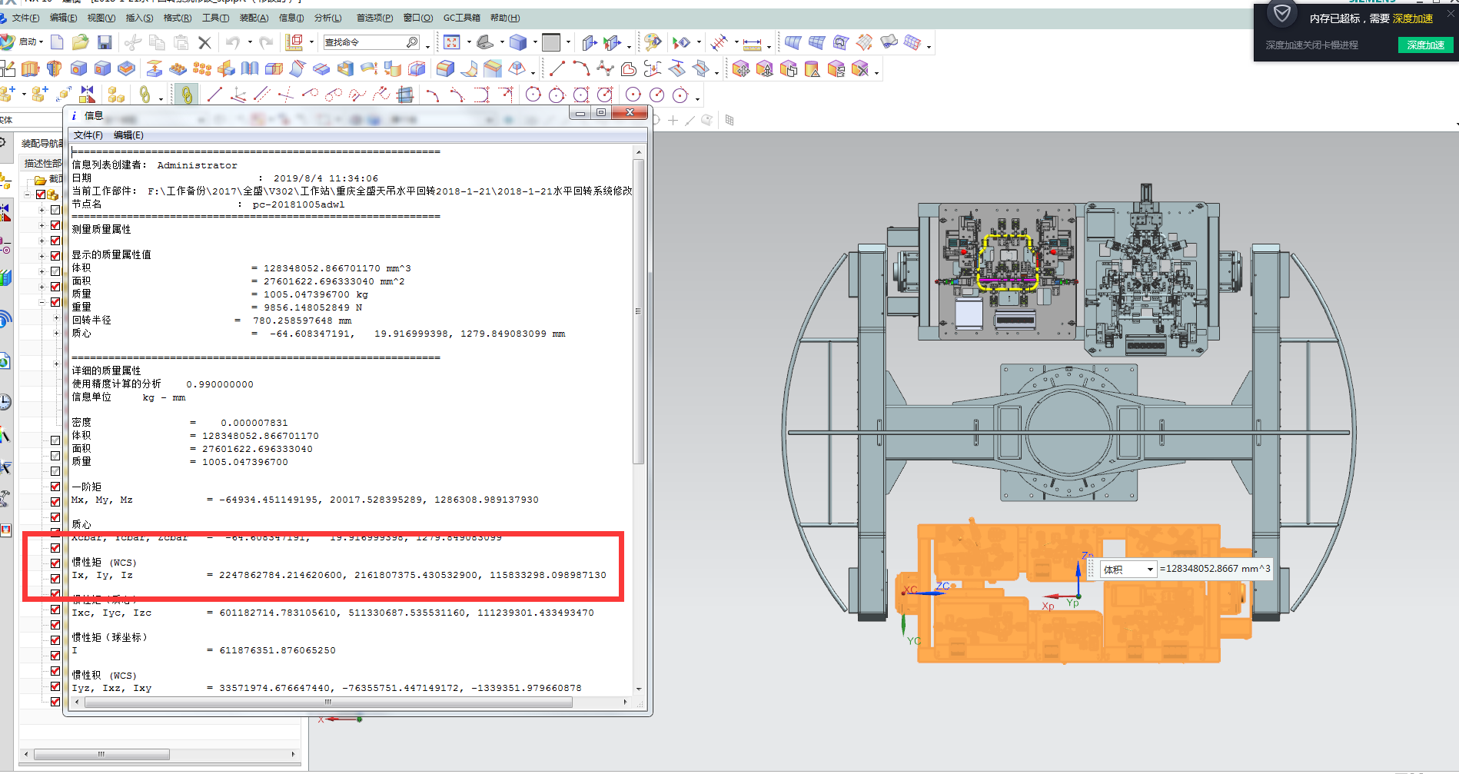
Task: Toggle last checkbox at bottom of navigator tree
Action: (x=55, y=702)
